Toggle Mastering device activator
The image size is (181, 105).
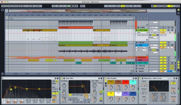(x=140, y=78)
